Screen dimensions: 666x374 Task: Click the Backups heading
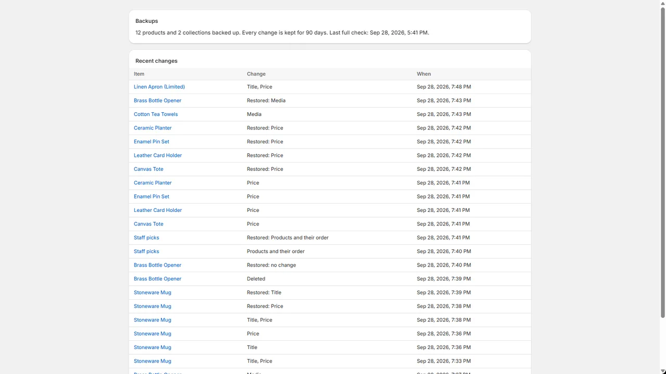(147, 21)
